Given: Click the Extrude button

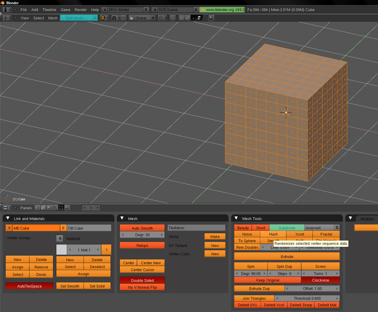Looking at the screenshot, I should [x=287, y=256].
